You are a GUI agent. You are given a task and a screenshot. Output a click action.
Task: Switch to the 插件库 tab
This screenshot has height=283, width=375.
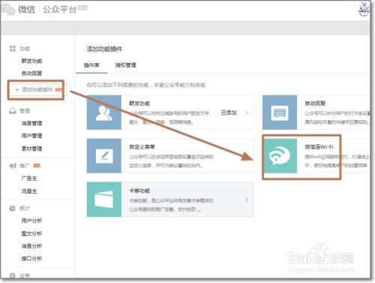tap(91, 65)
